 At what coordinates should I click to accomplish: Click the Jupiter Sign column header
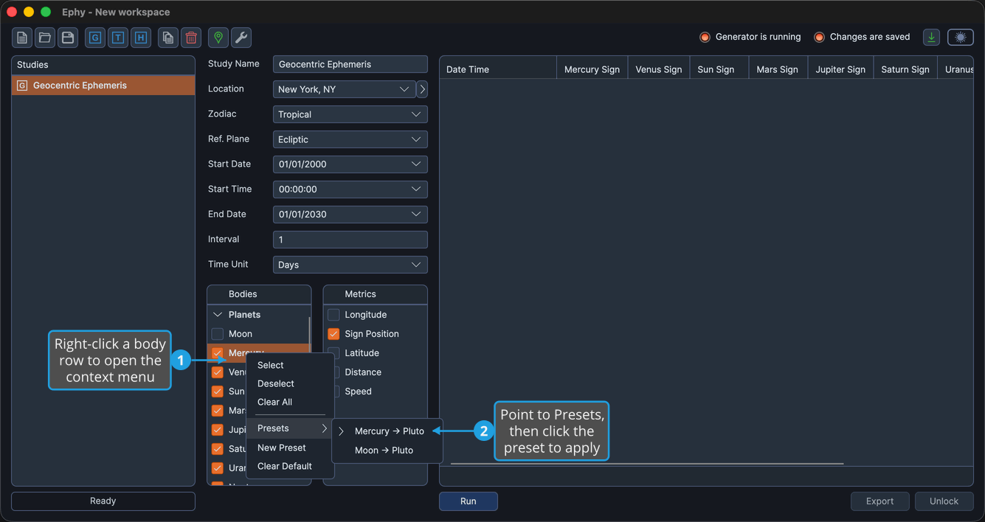[x=840, y=69]
